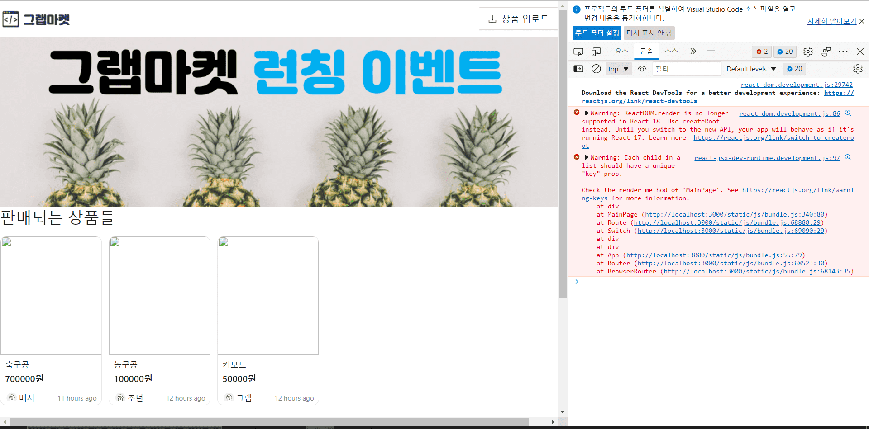Clear the console output
Viewport: 869px width, 429px height.
pos(597,69)
